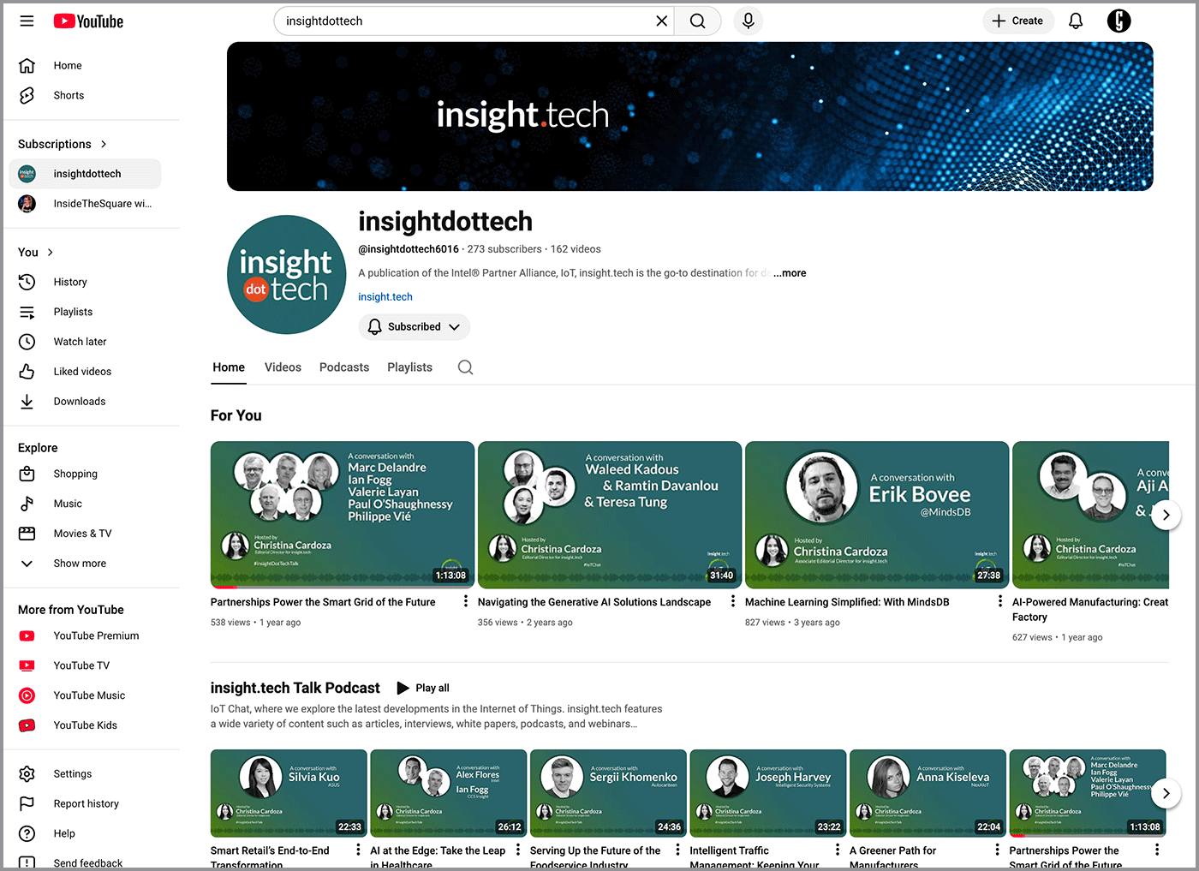1199x871 pixels.
Task: Open options for AI at the Edge video
Action: pyautogui.click(x=518, y=850)
